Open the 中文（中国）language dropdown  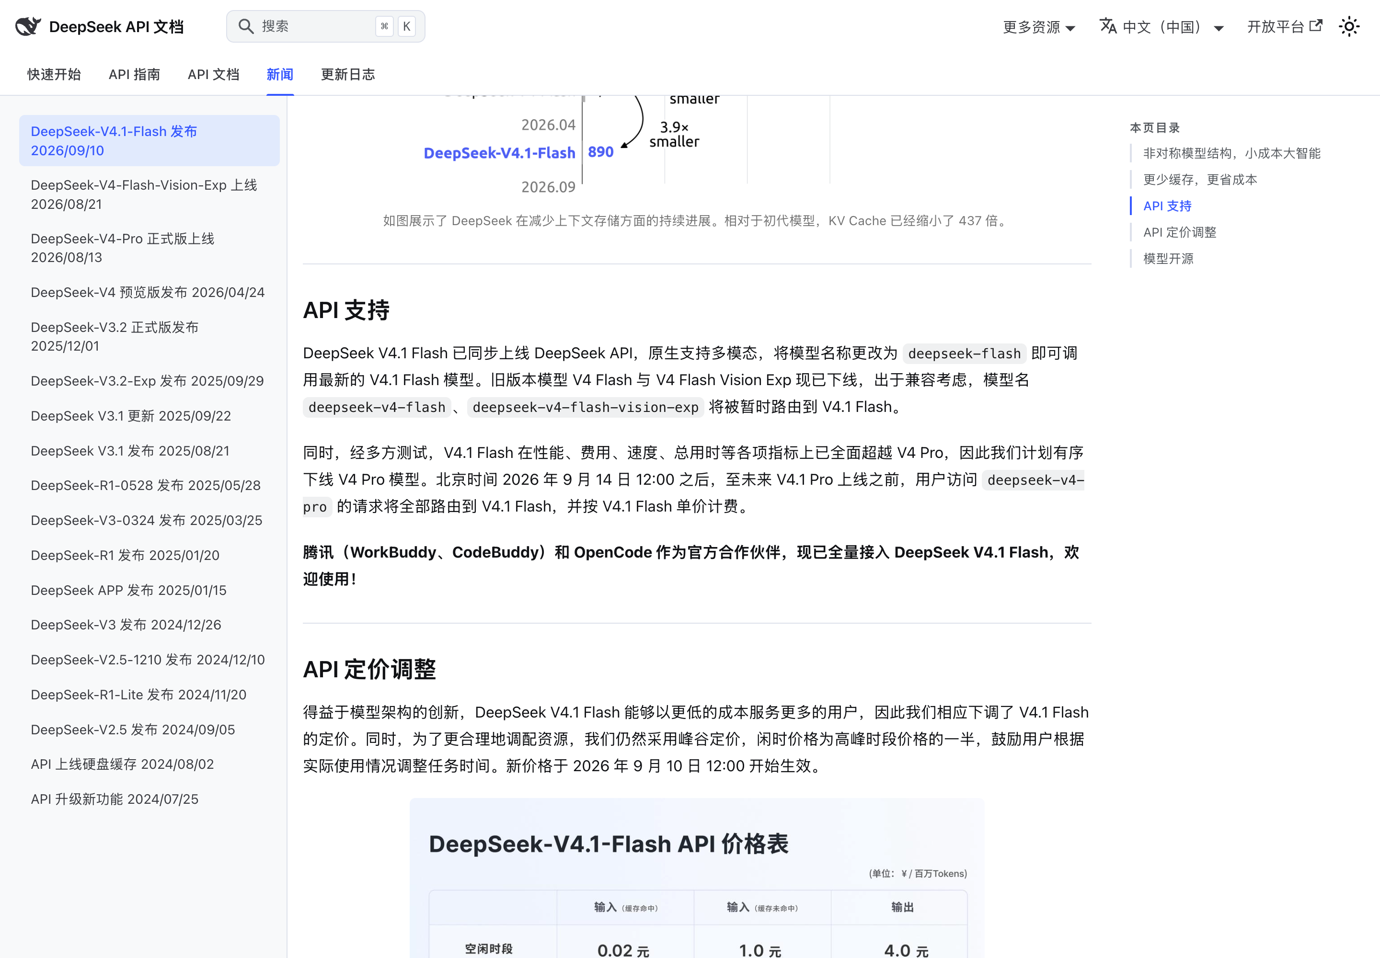(1161, 27)
